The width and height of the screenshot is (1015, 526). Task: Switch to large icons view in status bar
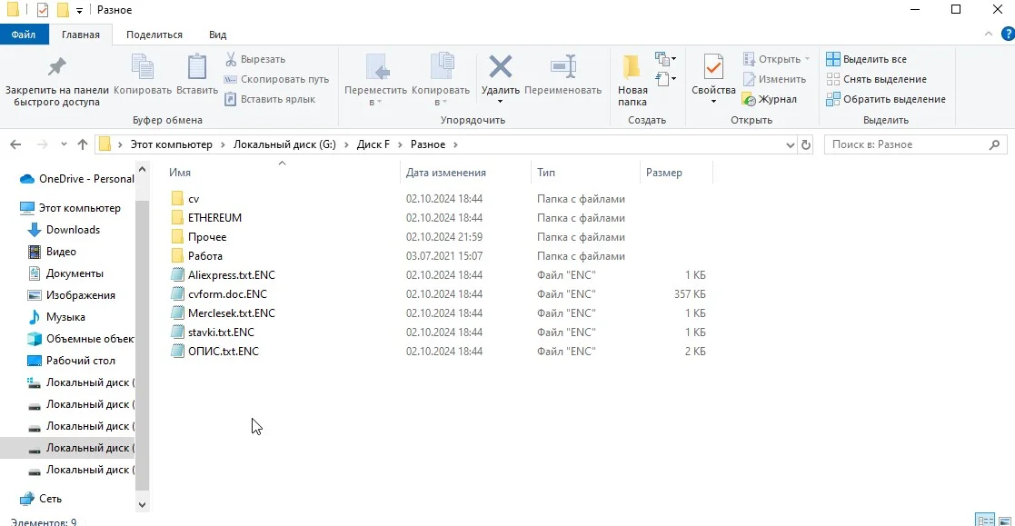tap(1004, 520)
